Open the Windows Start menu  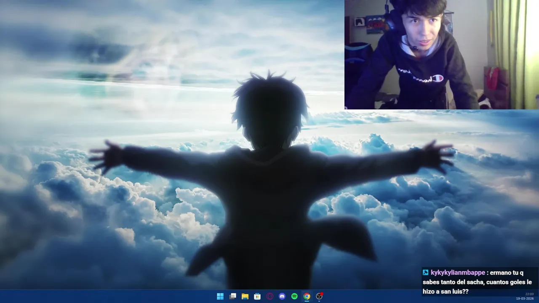tap(220, 296)
